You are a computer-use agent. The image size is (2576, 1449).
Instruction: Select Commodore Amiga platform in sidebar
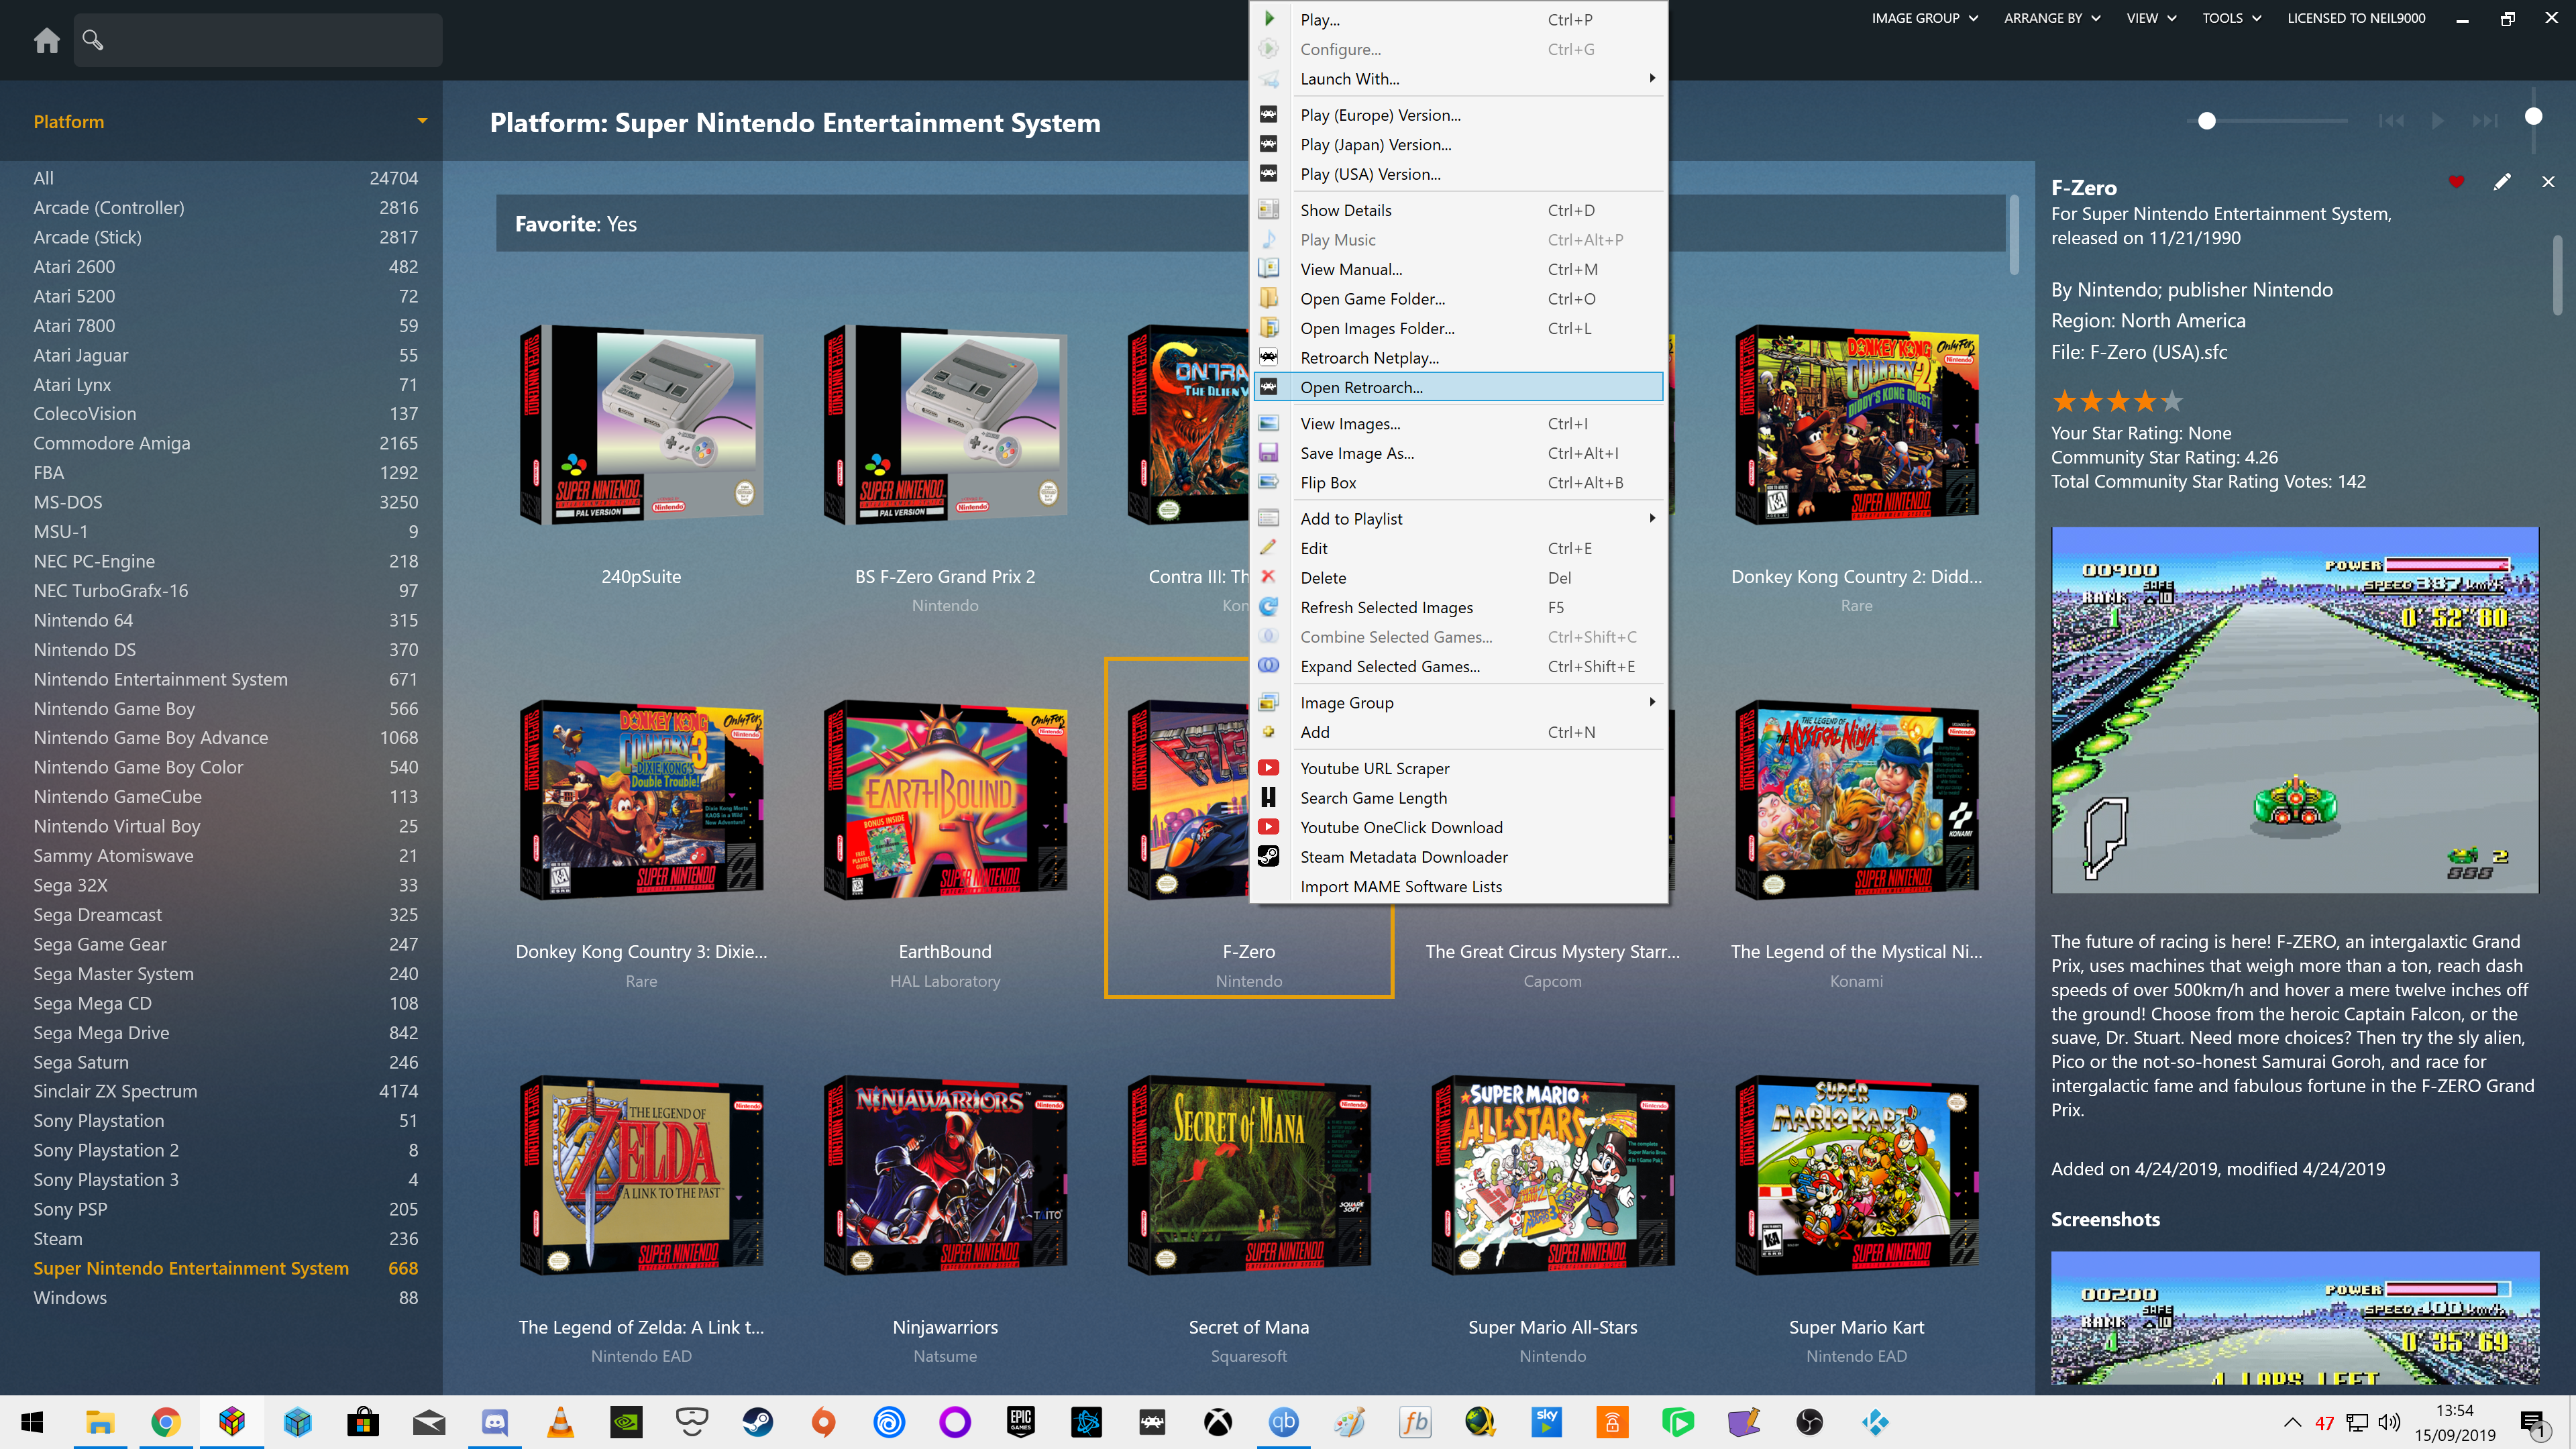coord(225,443)
